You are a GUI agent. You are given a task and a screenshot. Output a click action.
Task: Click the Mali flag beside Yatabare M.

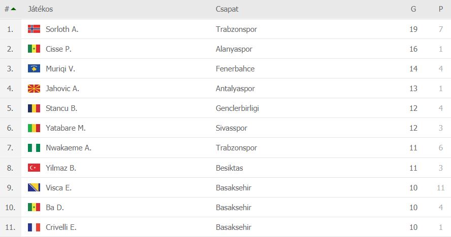[34, 128]
